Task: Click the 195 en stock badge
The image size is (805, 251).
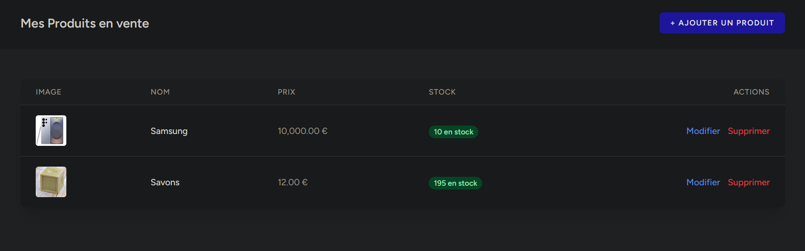Action: pos(455,183)
